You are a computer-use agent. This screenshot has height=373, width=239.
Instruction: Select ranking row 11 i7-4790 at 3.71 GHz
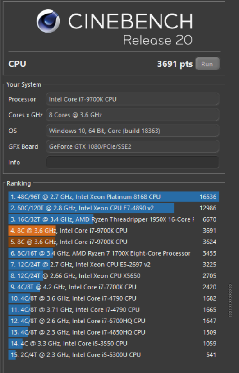tap(114, 310)
